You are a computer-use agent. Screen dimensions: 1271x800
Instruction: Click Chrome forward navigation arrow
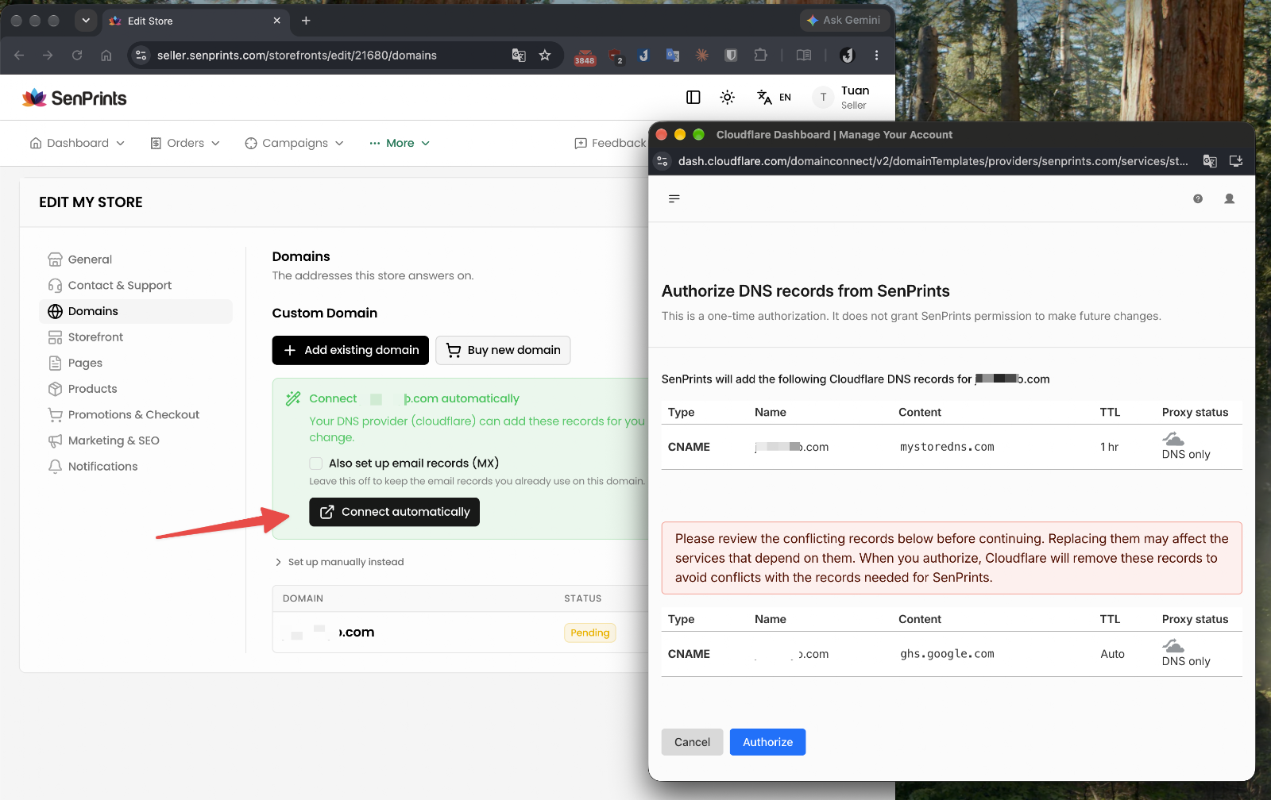tap(48, 56)
